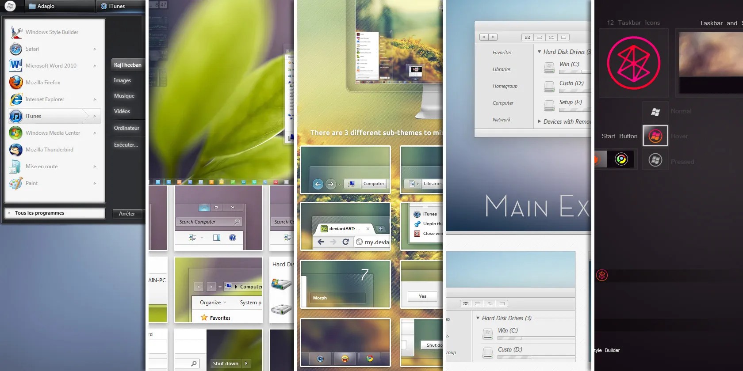743x371 pixels.
Task: Choose Unpin this program in jump list
Action: click(428, 224)
